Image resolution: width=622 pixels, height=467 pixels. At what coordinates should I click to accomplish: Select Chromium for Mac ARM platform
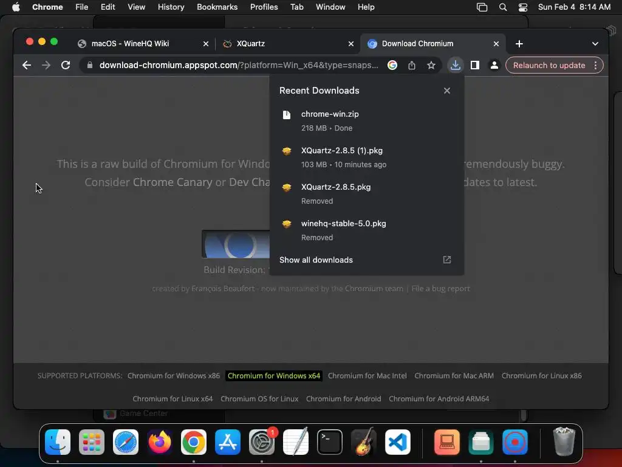(454, 376)
